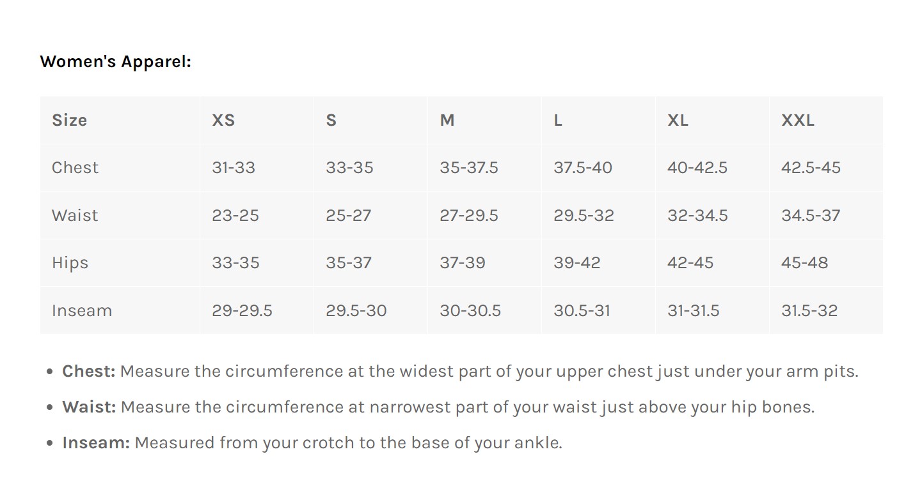Select inseam value 29-29.5 for XS
This screenshot has width=922, height=477.
[242, 311]
